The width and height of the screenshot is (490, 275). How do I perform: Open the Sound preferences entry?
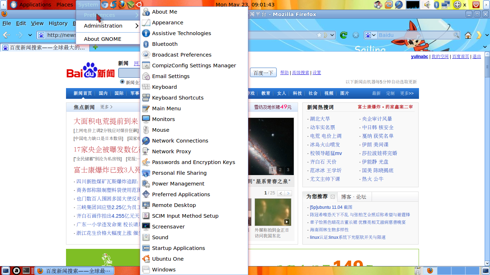click(x=194, y=237)
